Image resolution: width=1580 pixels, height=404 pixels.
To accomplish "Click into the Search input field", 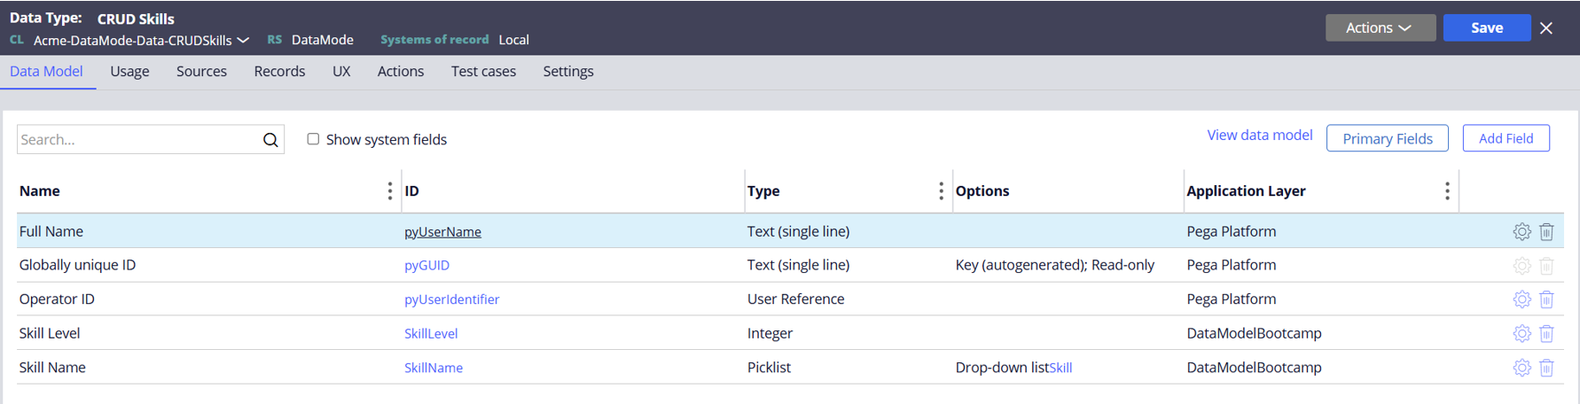I will (137, 140).
